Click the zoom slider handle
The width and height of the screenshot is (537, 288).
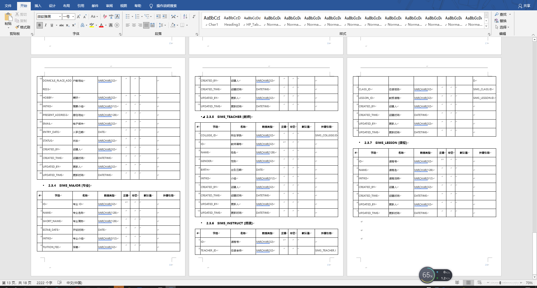coord(500,283)
